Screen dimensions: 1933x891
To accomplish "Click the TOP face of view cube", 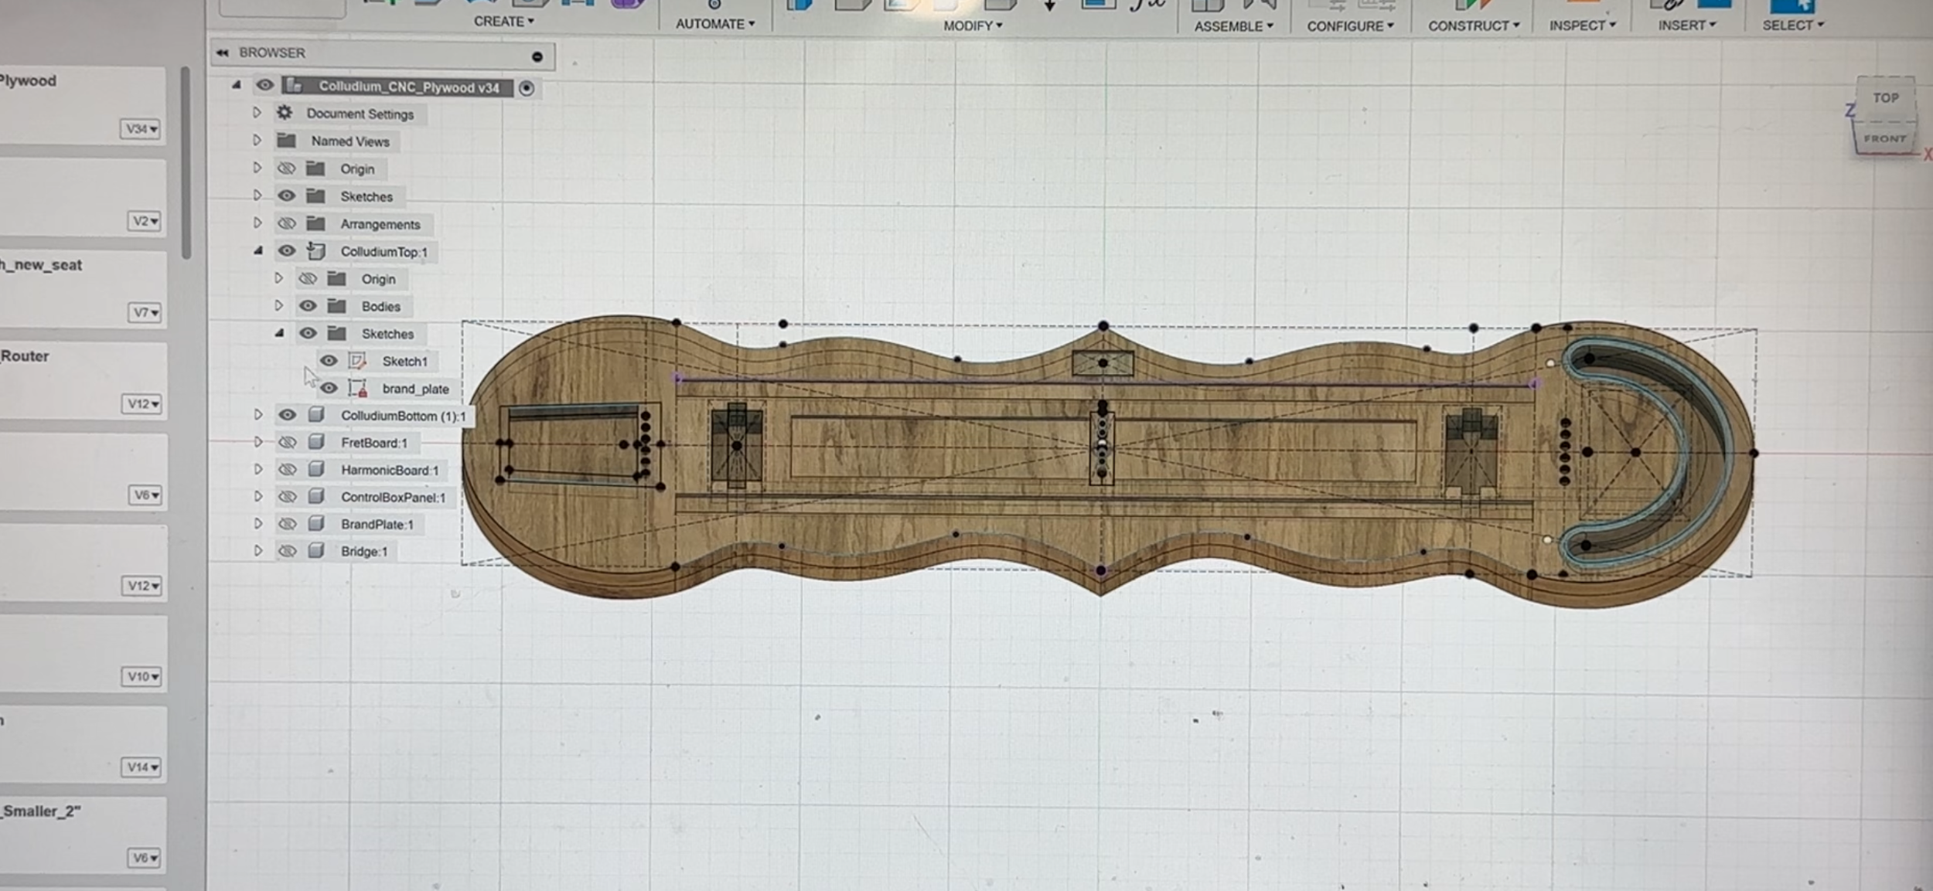I will [1885, 98].
